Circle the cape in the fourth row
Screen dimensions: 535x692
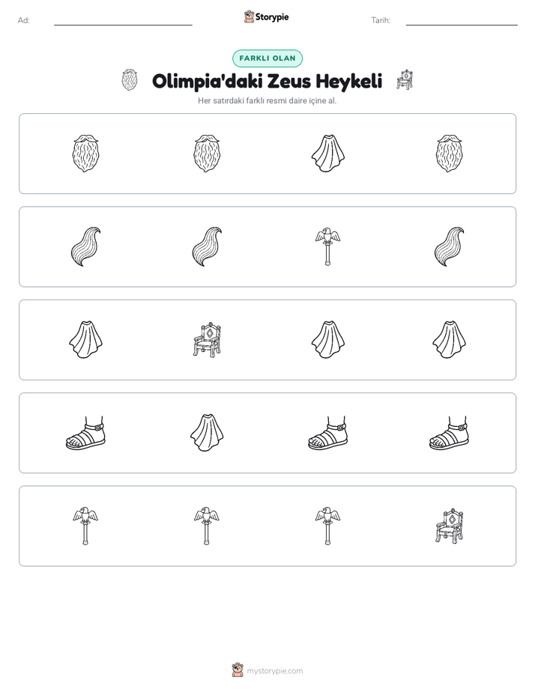coord(207,433)
